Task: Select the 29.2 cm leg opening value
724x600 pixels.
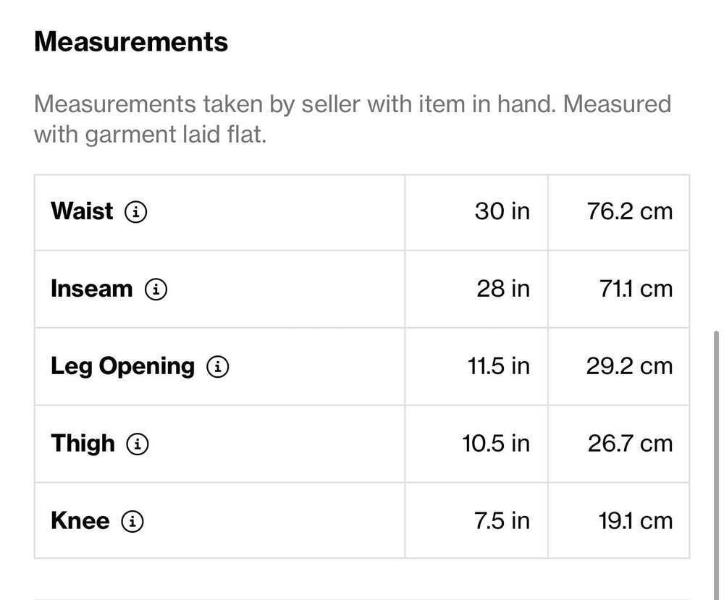Action: click(x=629, y=366)
